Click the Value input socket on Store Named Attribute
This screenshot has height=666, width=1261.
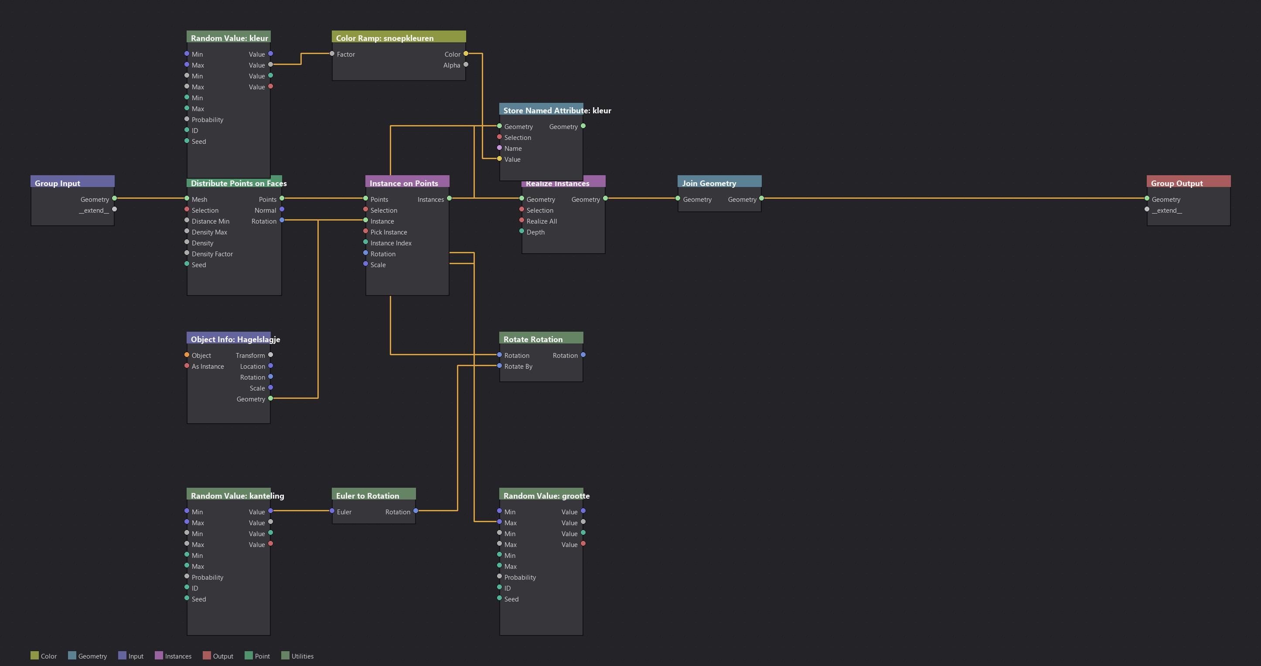coord(499,159)
